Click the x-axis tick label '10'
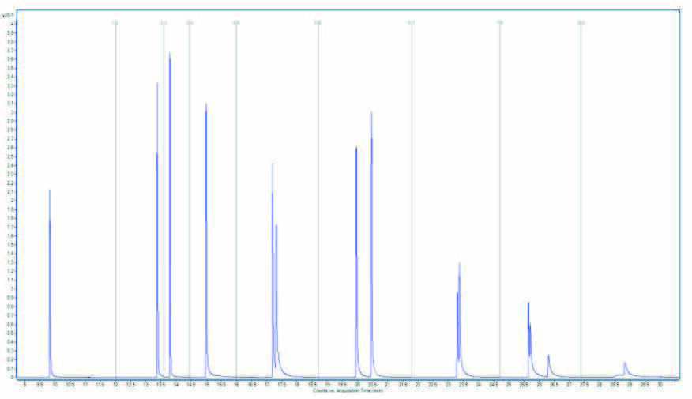The image size is (692, 399). pos(55,385)
